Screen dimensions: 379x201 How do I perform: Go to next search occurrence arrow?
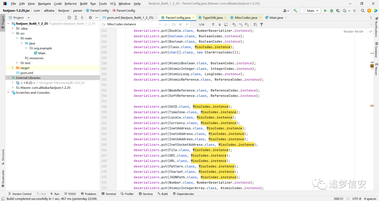pos(219,25)
